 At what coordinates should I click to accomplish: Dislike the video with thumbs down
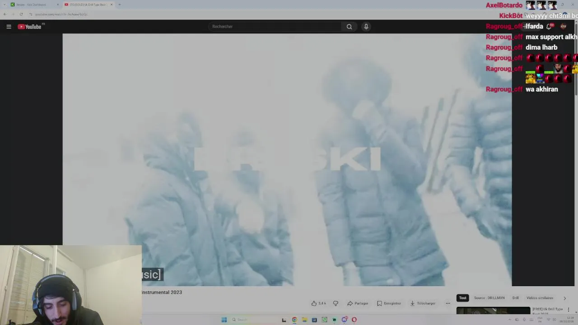click(x=336, y=303)
